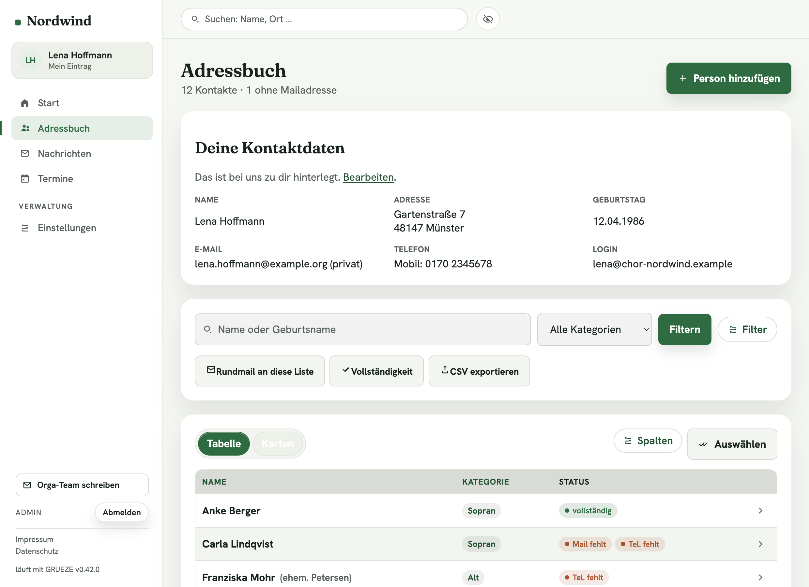Open Spalten column options
This screenshot has height=587, width=809.
(x=648, y=441)
